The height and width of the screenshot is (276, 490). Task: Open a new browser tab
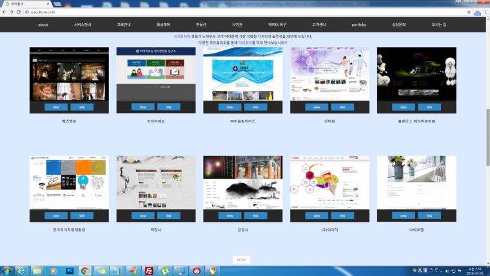click(57, 4)
